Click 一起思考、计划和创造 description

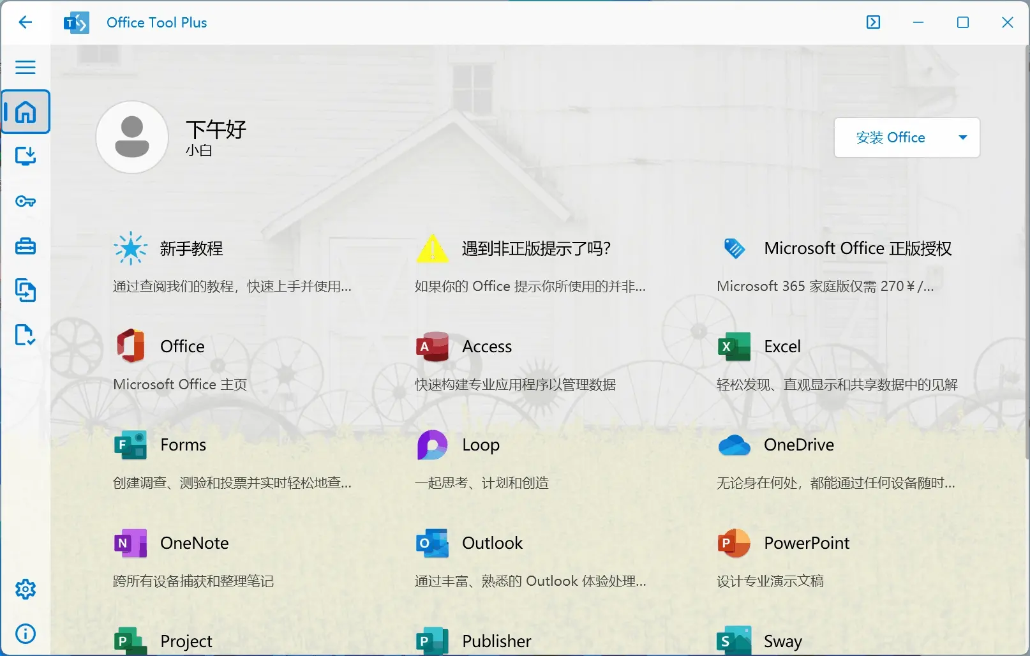pos(482,482)
